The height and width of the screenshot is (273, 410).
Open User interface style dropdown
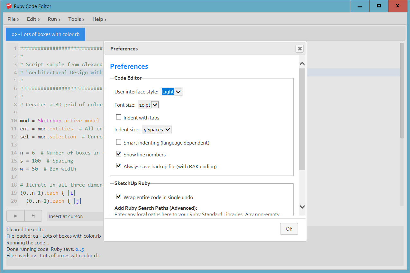click(172, 92)
